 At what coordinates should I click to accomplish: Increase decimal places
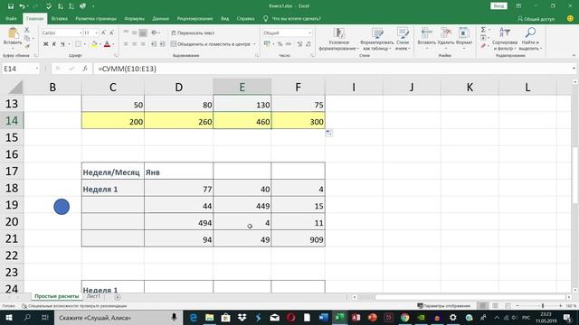(x=299, y=44)
